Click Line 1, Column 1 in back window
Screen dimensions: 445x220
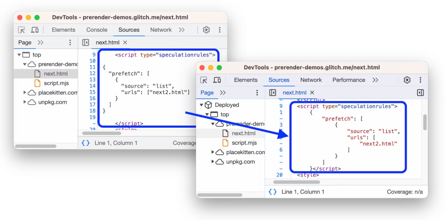[116, 143]
